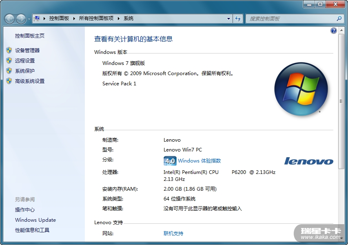Click the 查看有关计算机的基本信息 heading
348x245 pixels.
tap(133, 39)
